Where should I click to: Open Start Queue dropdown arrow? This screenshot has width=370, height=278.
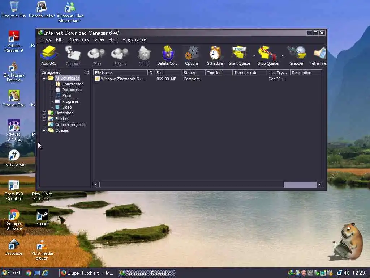[254, 56]
